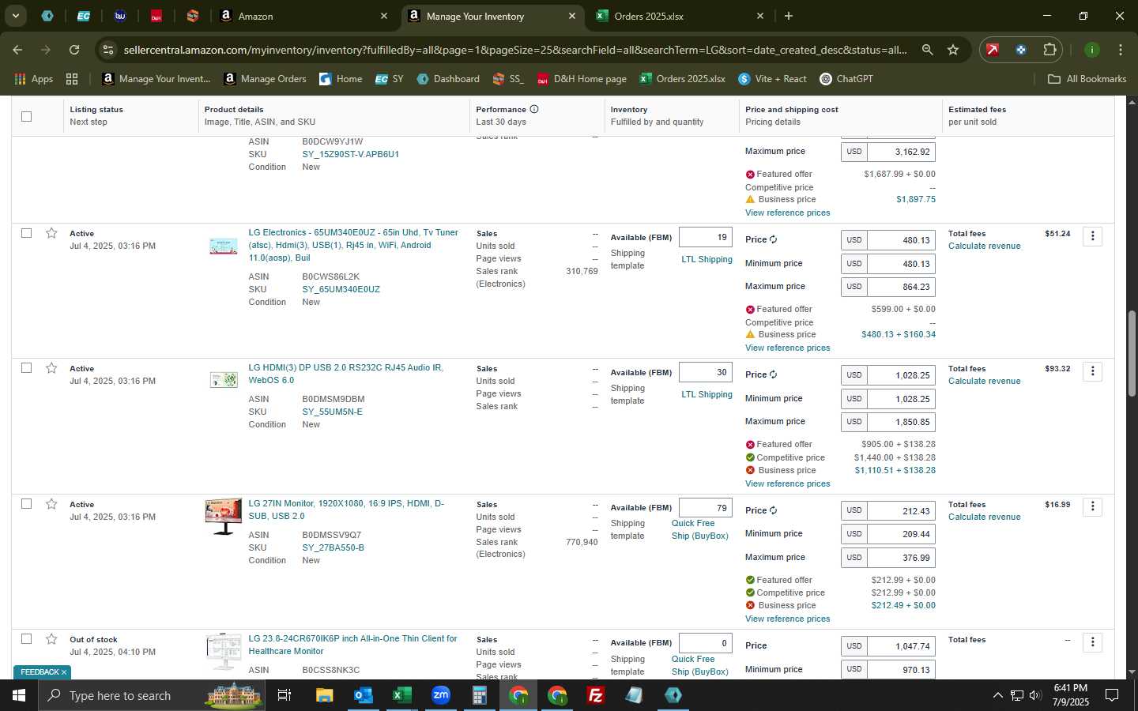Open Zoom from taskbar
This screenshot has height=711, width=1138.
click(440, 695)
